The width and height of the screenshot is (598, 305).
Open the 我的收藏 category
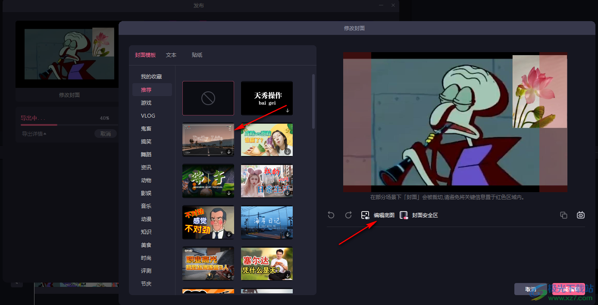click(152, 77)
